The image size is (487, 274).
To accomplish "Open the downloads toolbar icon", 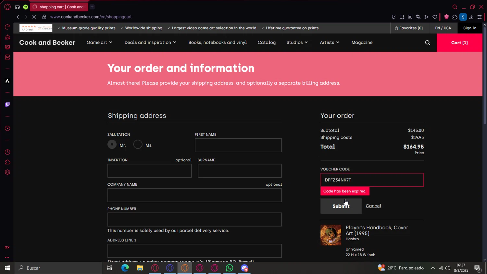I will click(471, 17).
